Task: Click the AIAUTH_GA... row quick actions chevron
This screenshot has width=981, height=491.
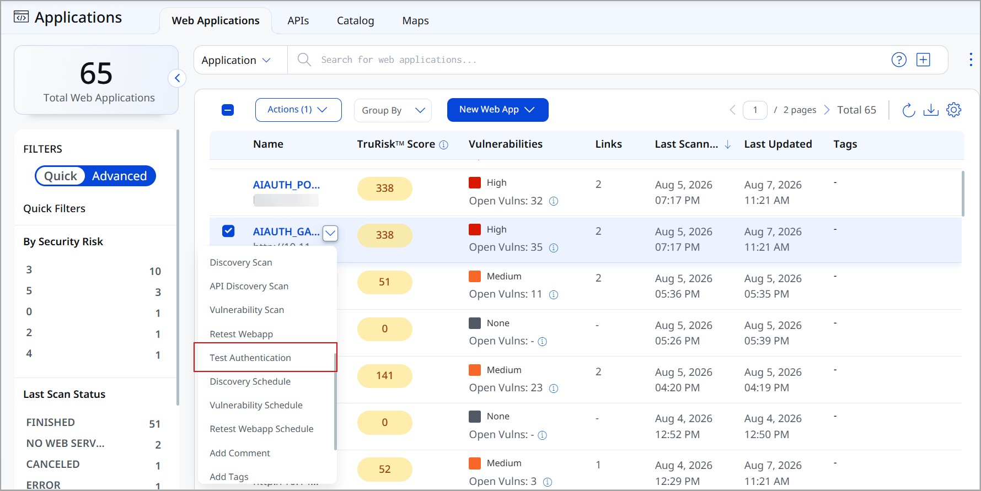Action: (330, 233)
